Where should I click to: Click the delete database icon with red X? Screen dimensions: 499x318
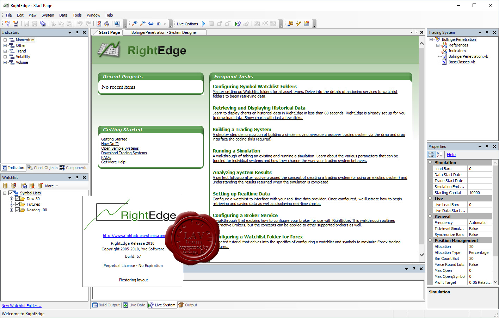tap(32, 186)
